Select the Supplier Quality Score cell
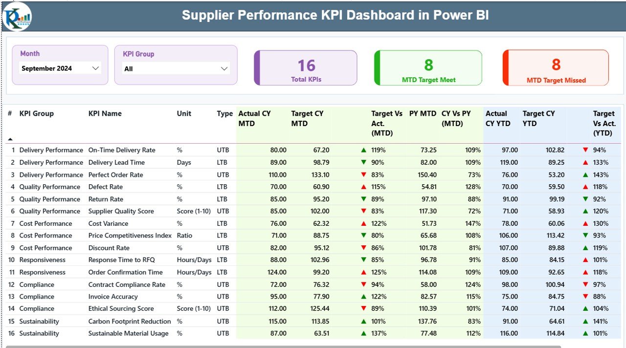Screen dimensions: 626x348 tap(121, 211)
